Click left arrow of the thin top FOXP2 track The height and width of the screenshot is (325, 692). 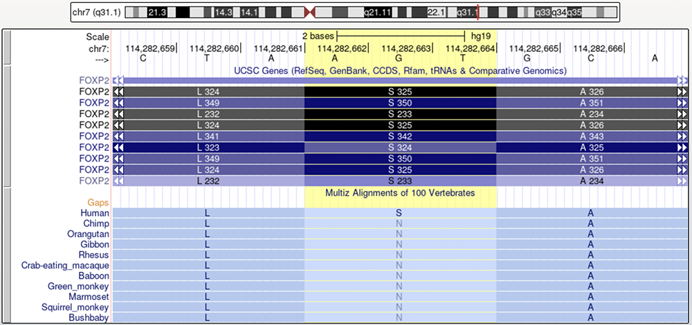(x=118, y=80)
